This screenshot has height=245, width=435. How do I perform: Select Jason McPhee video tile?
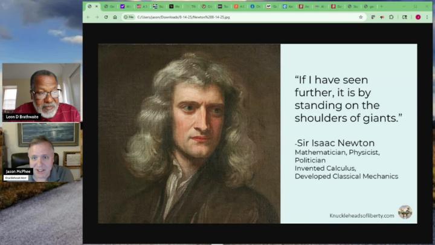[41, 152]
